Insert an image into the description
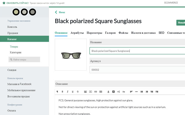This screenshot has width=185, height=115. point(85,91)
